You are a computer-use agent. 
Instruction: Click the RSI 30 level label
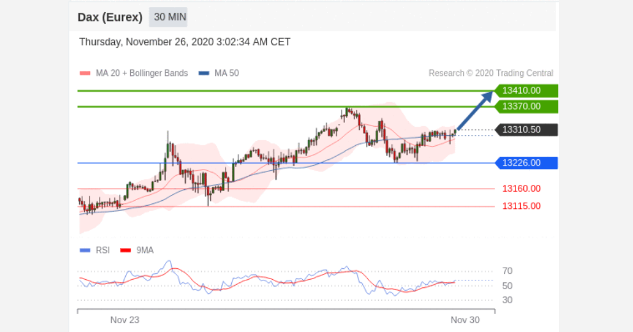(x=507, y=300)
